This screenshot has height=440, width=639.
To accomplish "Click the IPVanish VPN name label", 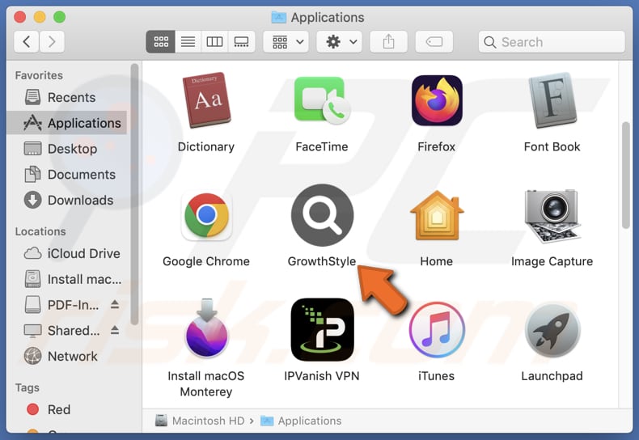I will pyautogui.click(x=322, y=375).
